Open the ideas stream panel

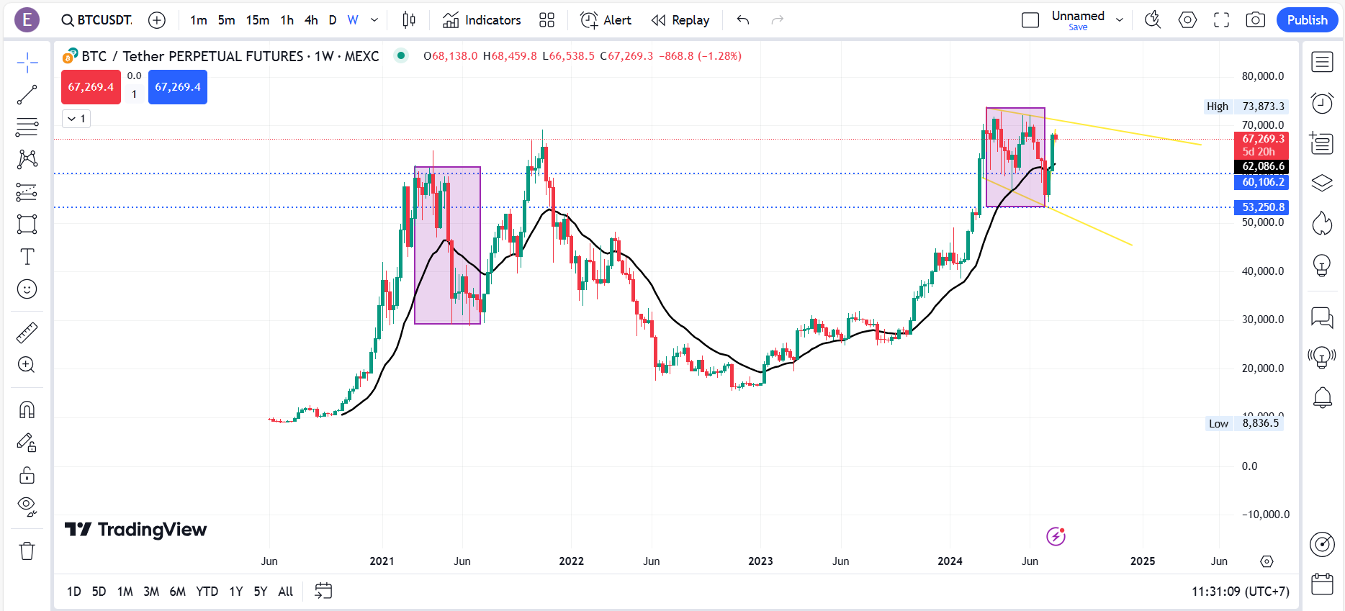pos(1322,357)
